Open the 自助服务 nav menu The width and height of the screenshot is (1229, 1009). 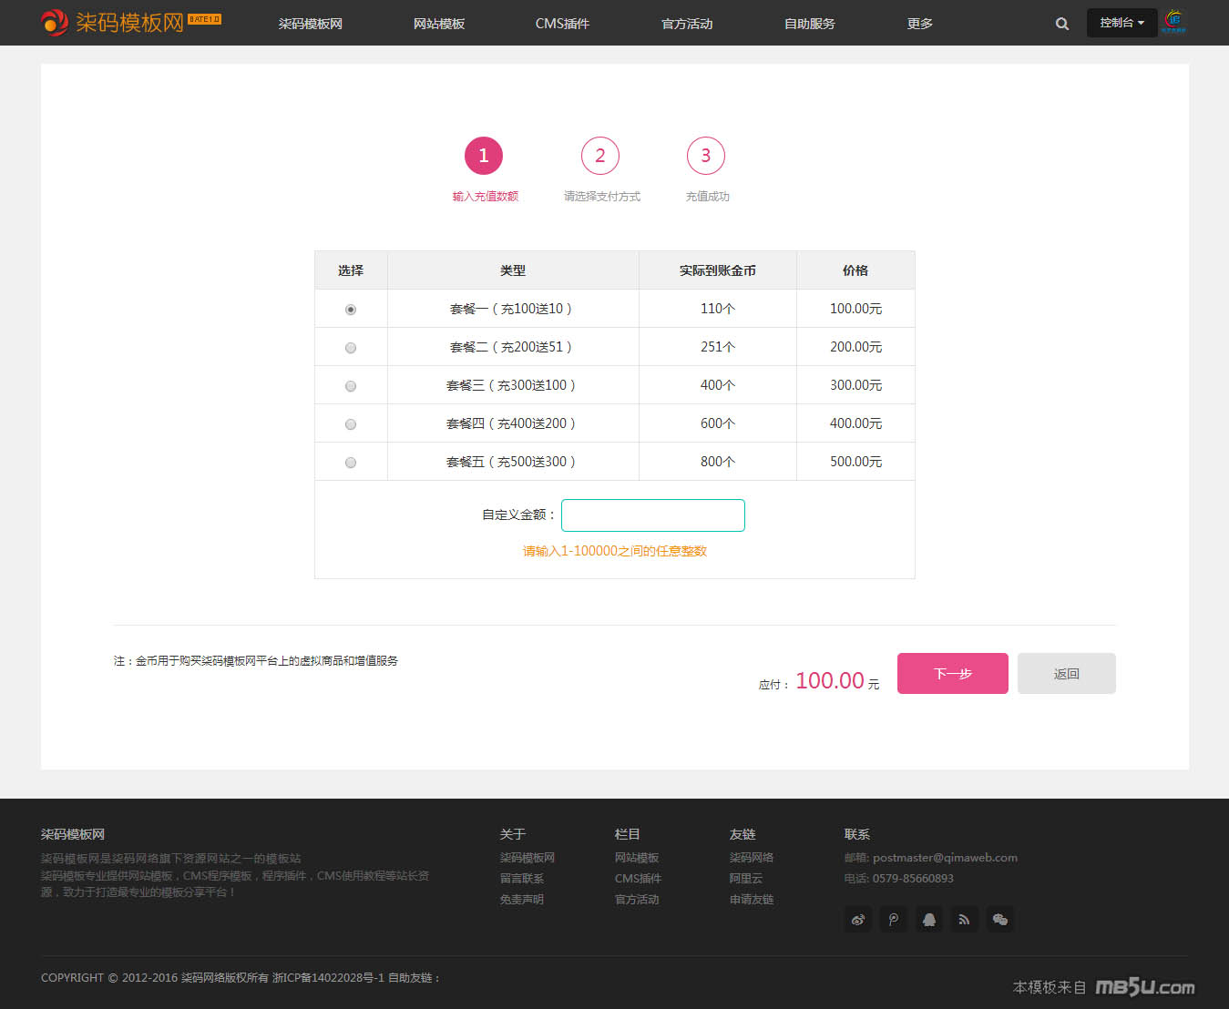(809, 24)
